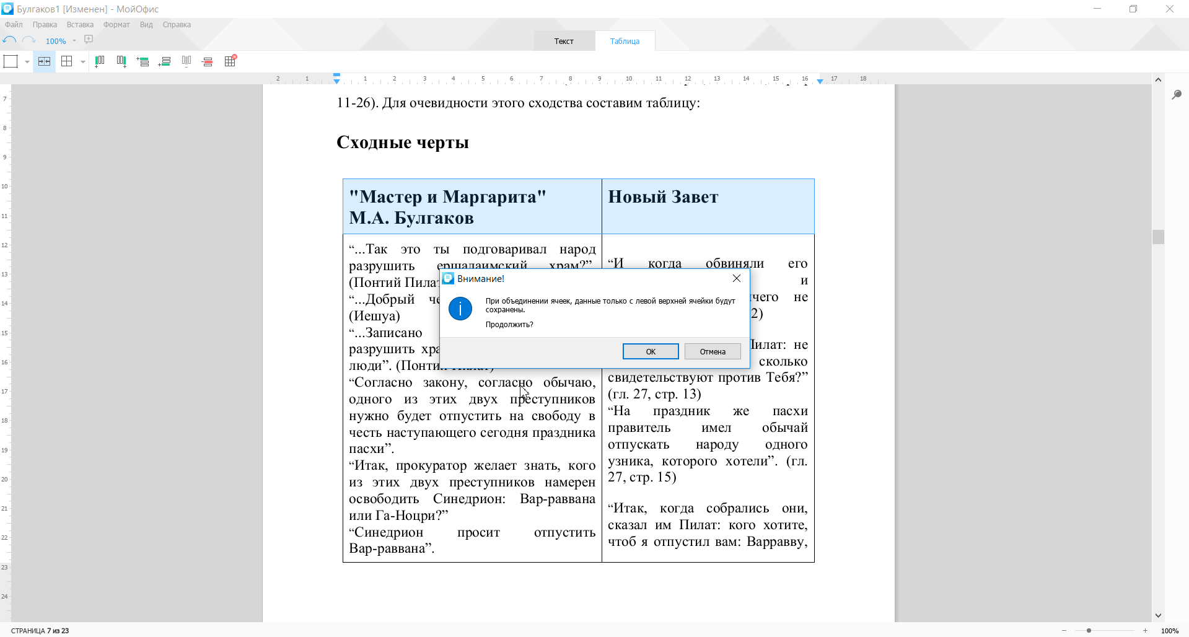1189x637 pixels.
Task: Expand the cell borders dropdown arrow
Action: click(27, 62)
